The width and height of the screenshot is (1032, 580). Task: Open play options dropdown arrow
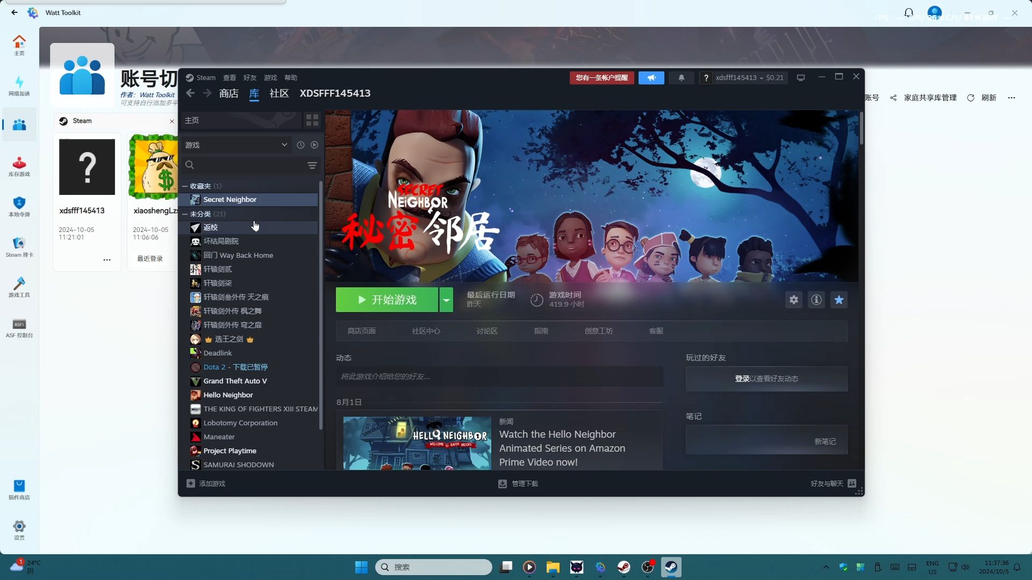(x=446, y=300)
